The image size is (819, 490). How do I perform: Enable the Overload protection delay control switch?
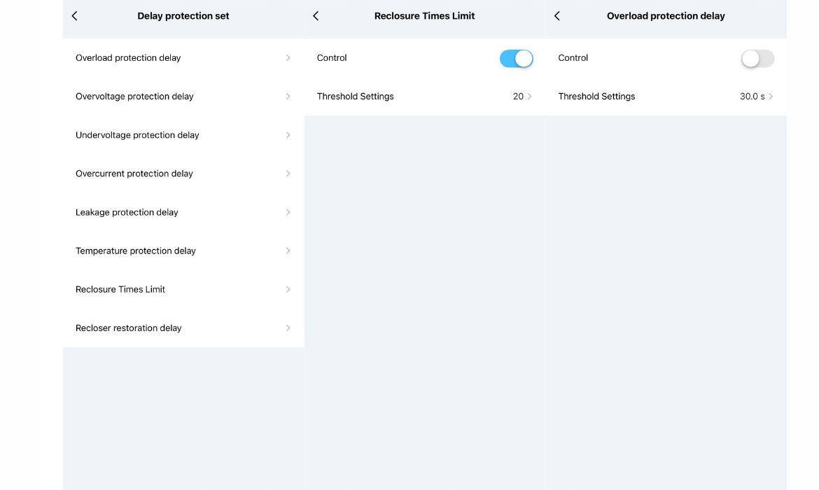pos(757,59)
